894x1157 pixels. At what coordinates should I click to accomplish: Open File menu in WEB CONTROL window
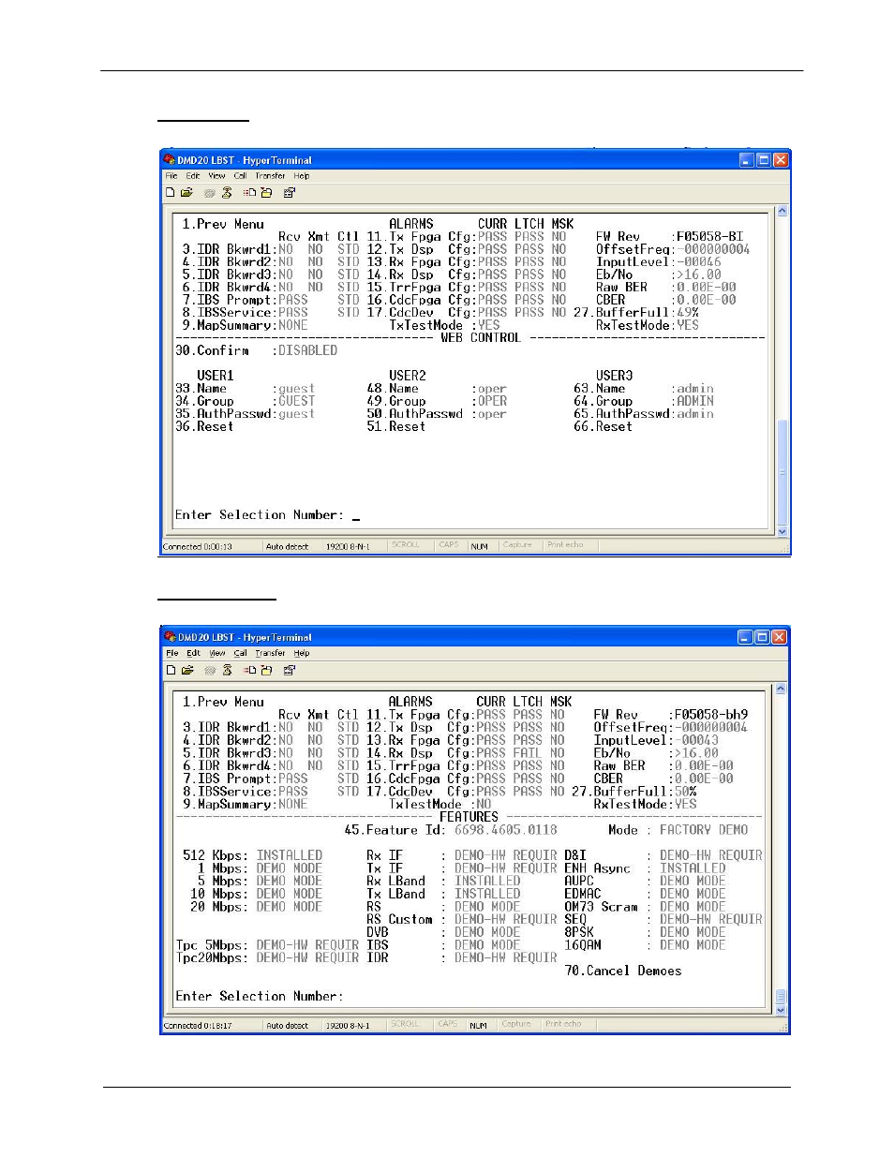point(171,176)
